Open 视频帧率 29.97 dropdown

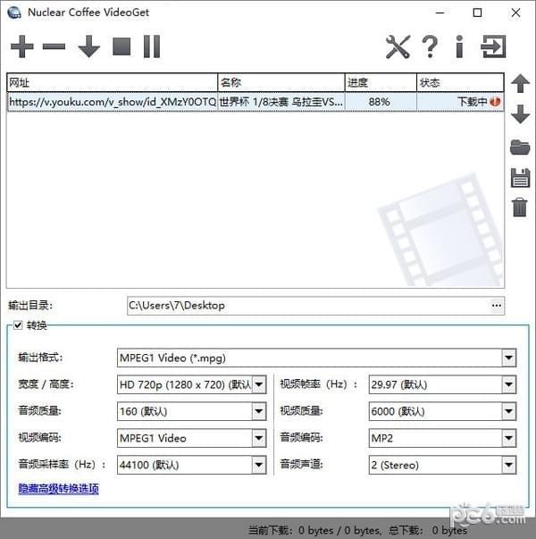pyautogui.click(x=508, y=384)
